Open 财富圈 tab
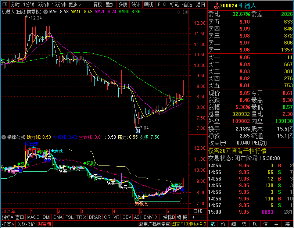Screen dimensions: 294x228 click(x=44, y=224)
